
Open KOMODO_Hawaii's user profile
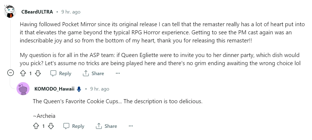tap(54, 89)
